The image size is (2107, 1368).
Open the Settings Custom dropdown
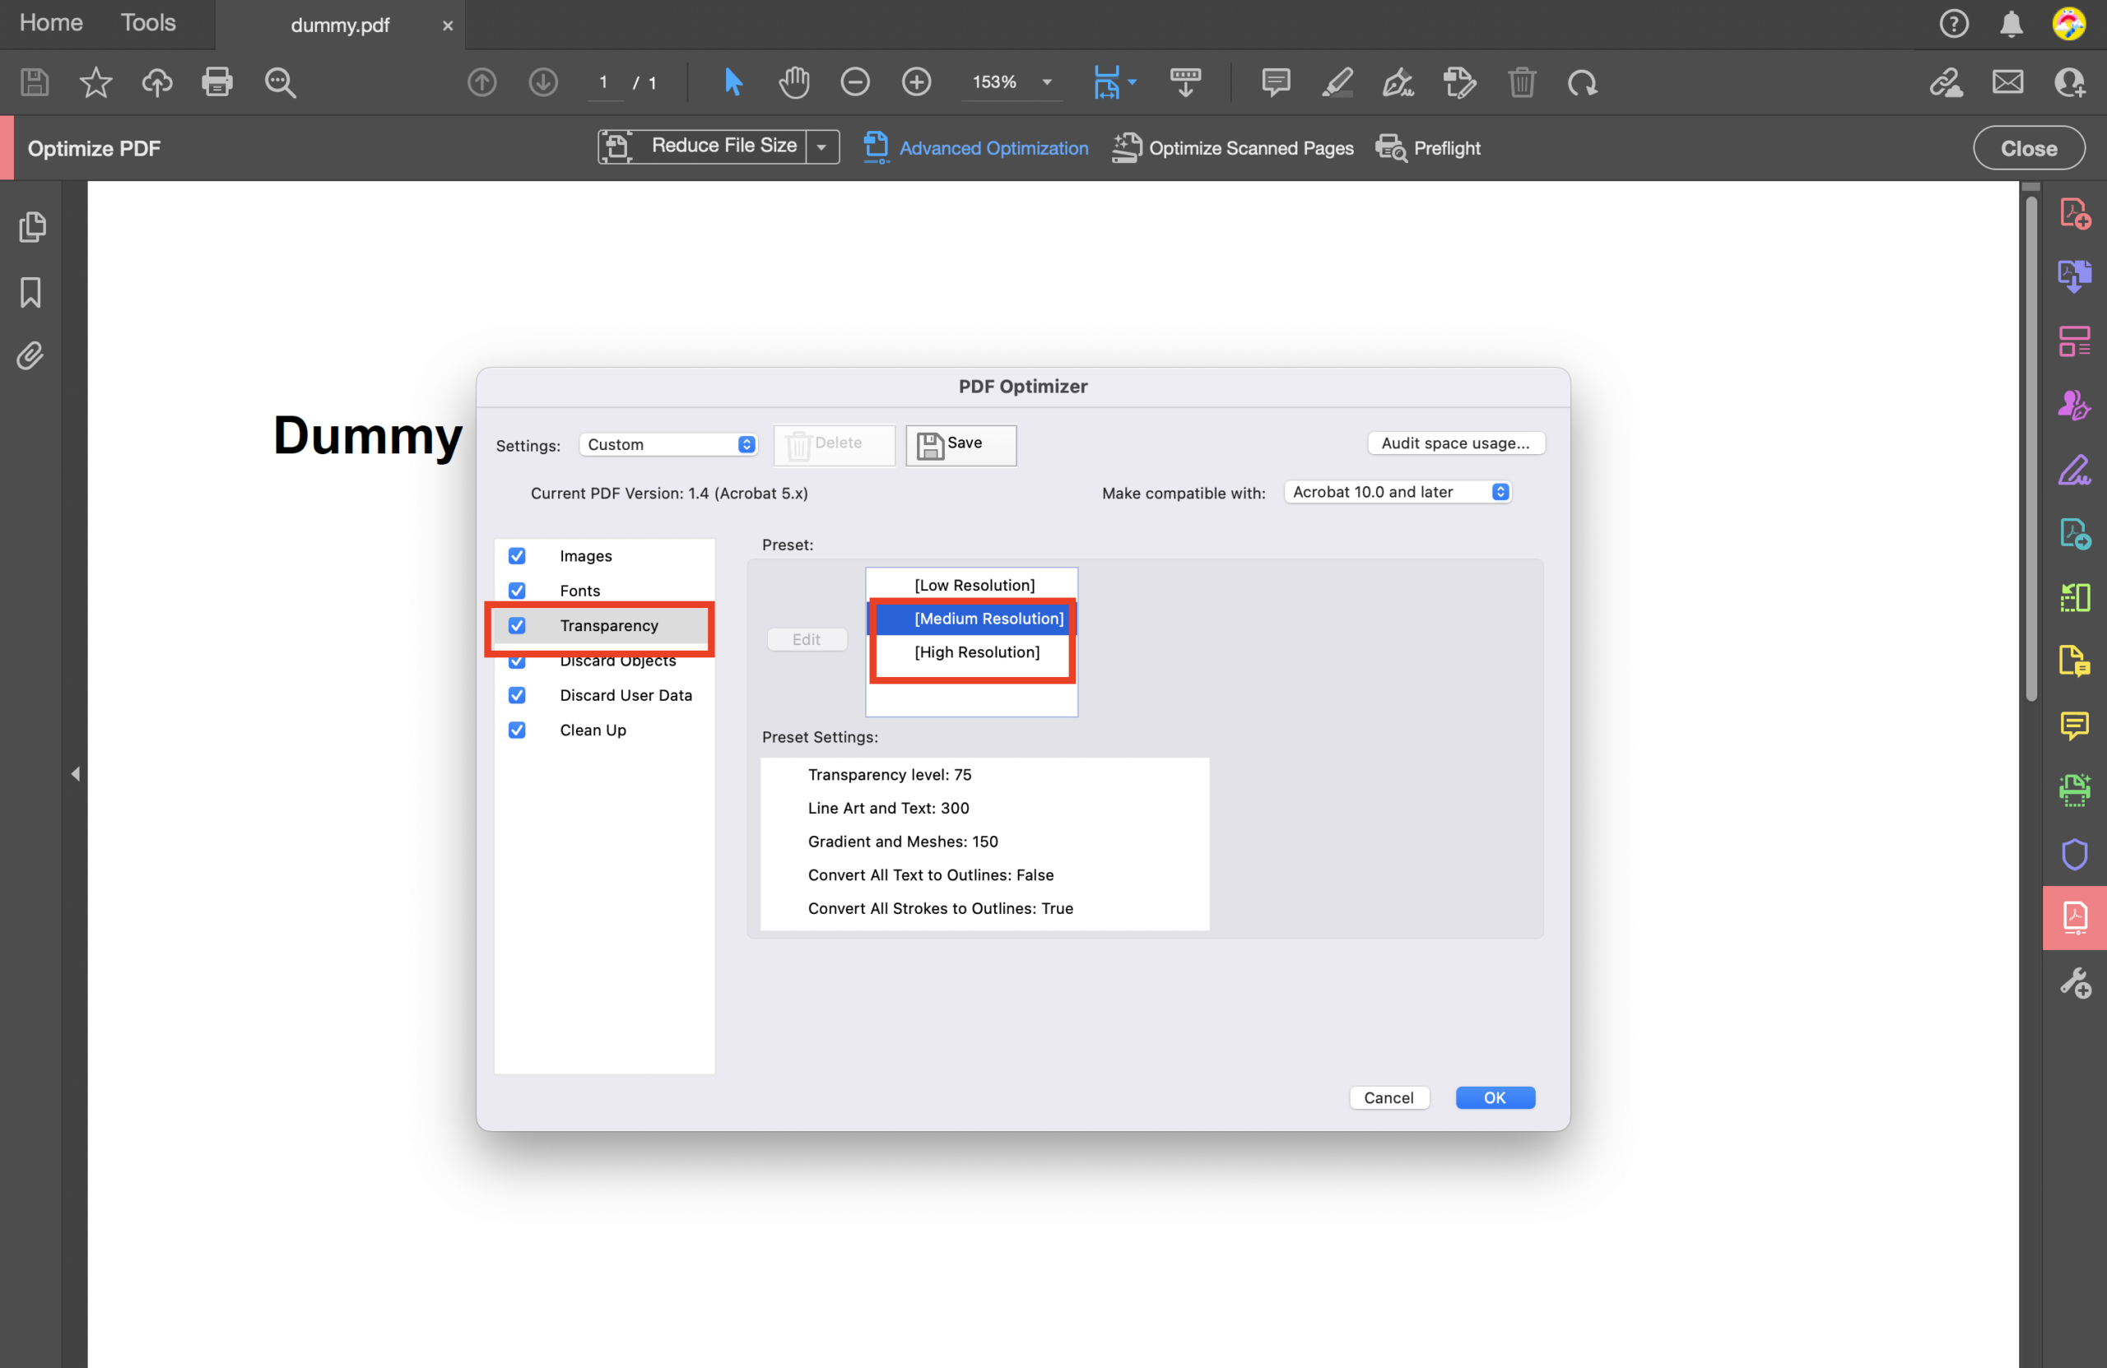pos(669,444)
